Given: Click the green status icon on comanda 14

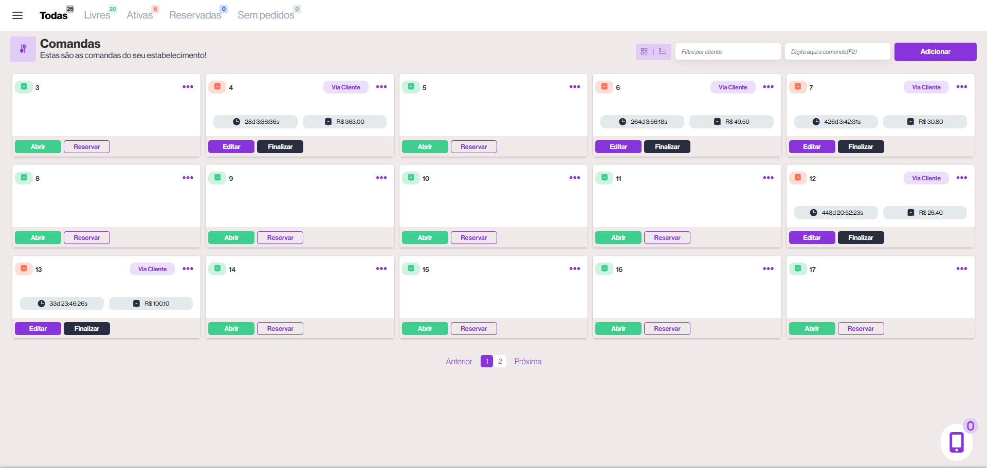Looking at the screenshot, I should tap(217, 269).
